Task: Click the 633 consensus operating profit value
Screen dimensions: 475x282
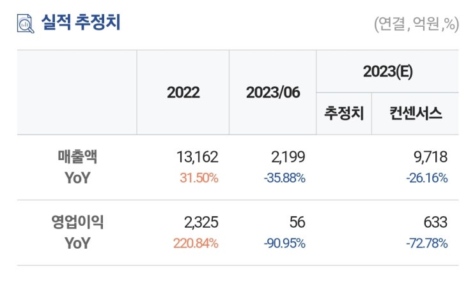Action: click(x=435, y=223)
